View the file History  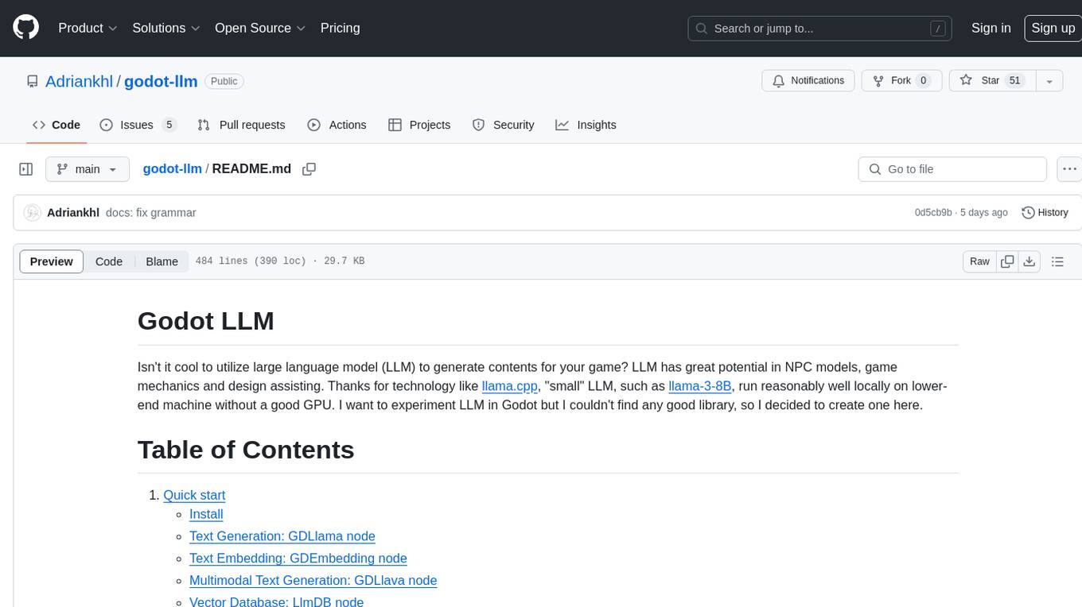[1045, 213]
